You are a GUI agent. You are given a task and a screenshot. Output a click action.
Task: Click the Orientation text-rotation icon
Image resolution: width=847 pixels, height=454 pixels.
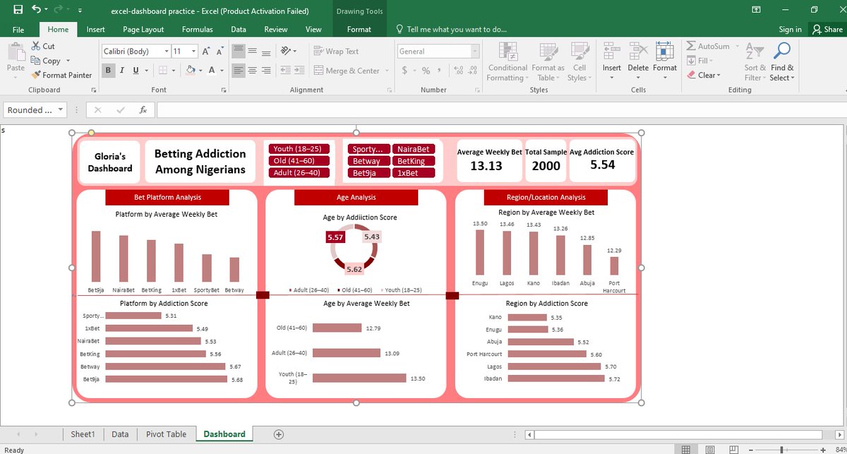click(286, 51)
